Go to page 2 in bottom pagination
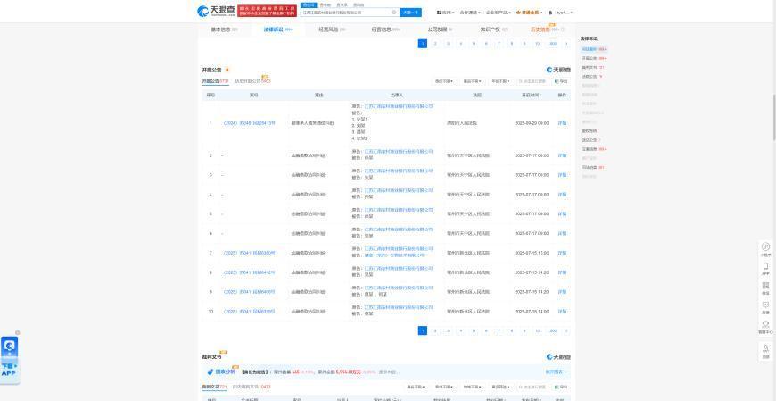776x401 pixels. pos(435,330)
